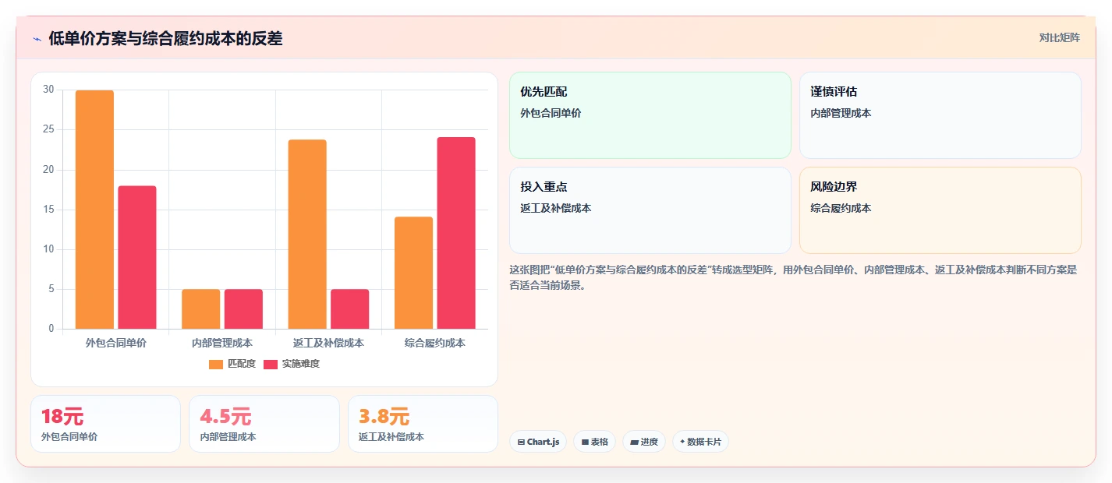Click the icon in the 表格 chip

click(x=585, y=442)
